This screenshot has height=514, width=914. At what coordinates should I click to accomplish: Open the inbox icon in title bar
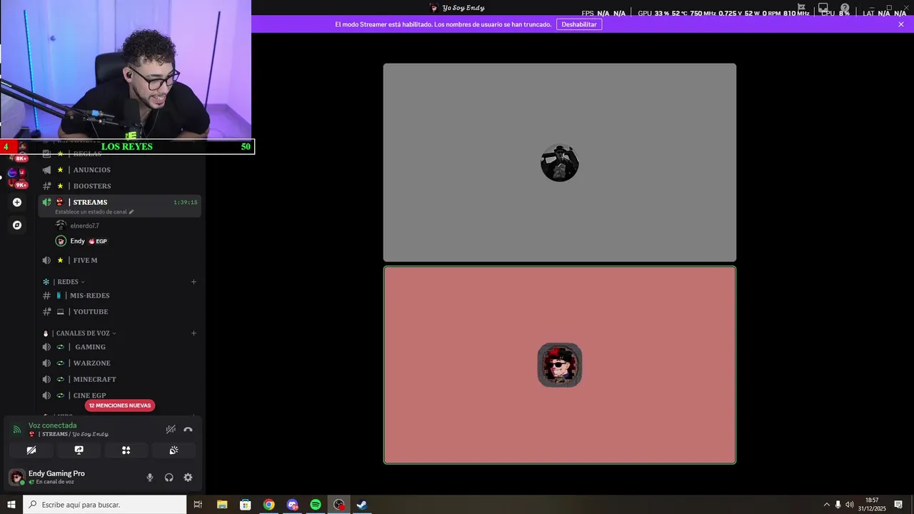(x=823, y=8)
